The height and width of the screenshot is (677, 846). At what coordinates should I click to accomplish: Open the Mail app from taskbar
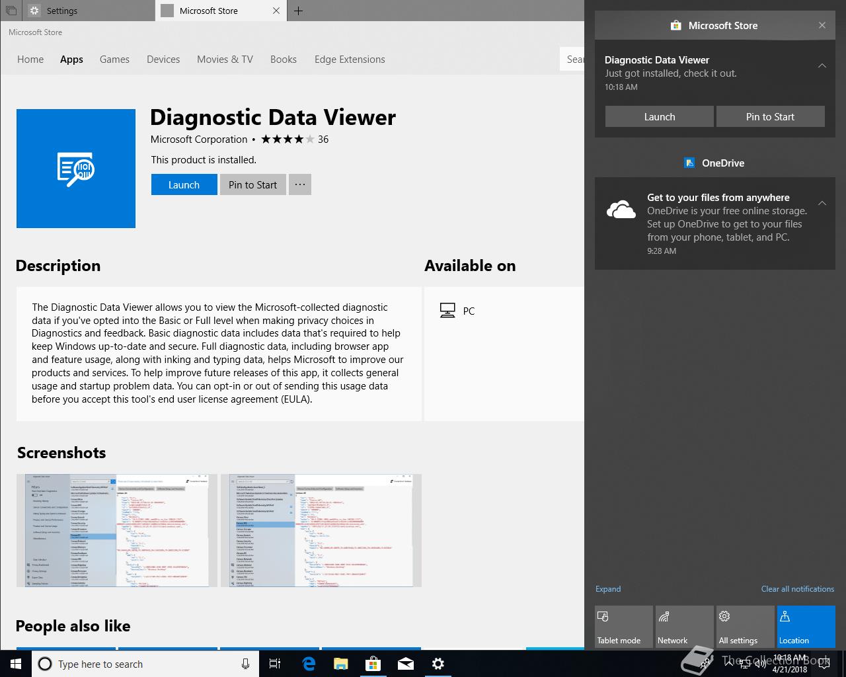pyautogui.click(x=406, y=664)
